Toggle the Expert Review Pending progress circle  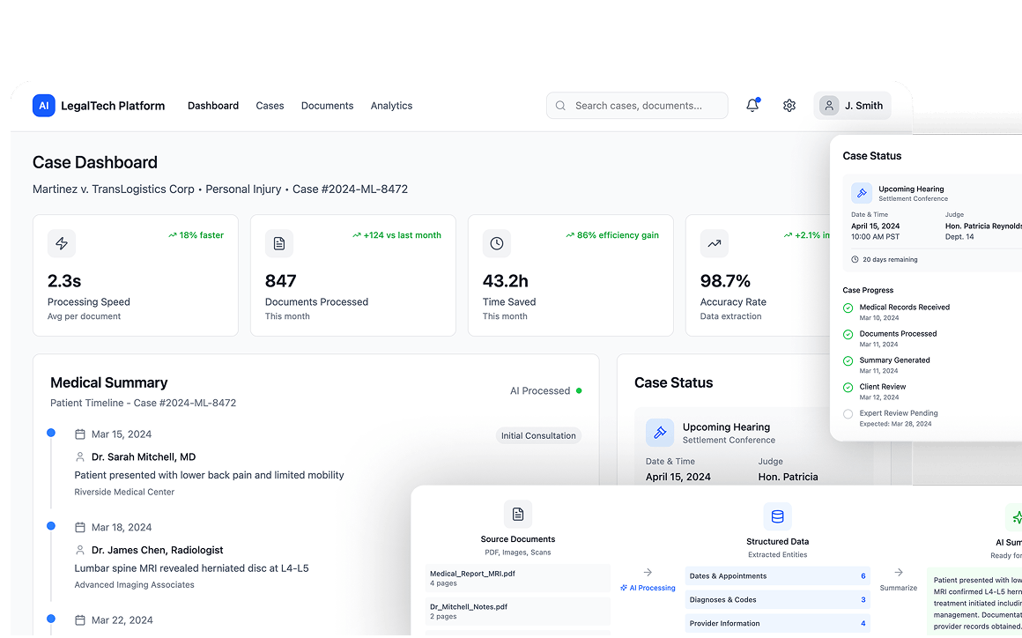[847, 414]
